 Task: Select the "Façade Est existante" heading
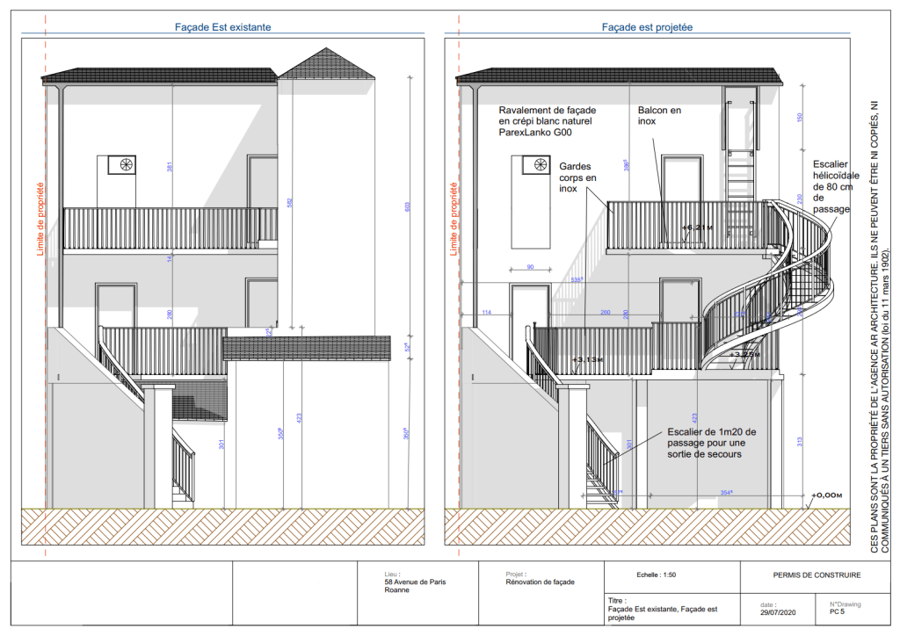[223, 27]
